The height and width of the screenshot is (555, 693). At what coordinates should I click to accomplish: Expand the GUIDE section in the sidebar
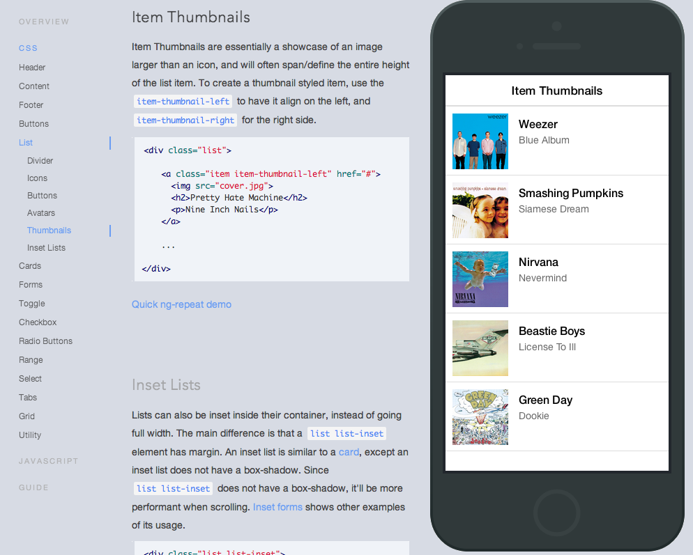pos(33,487)
